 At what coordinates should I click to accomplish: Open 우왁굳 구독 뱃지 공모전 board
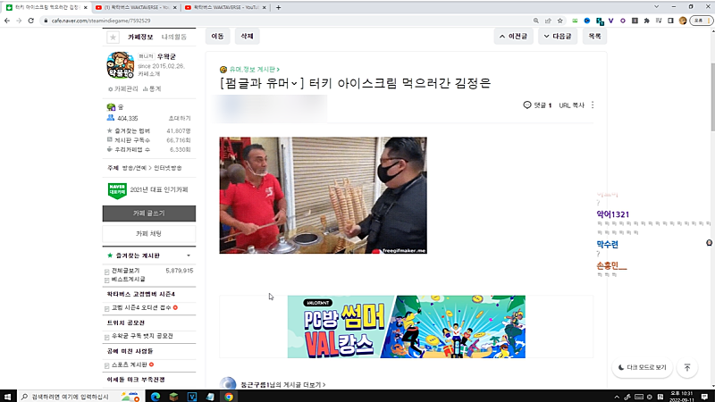tap(142, 336)
